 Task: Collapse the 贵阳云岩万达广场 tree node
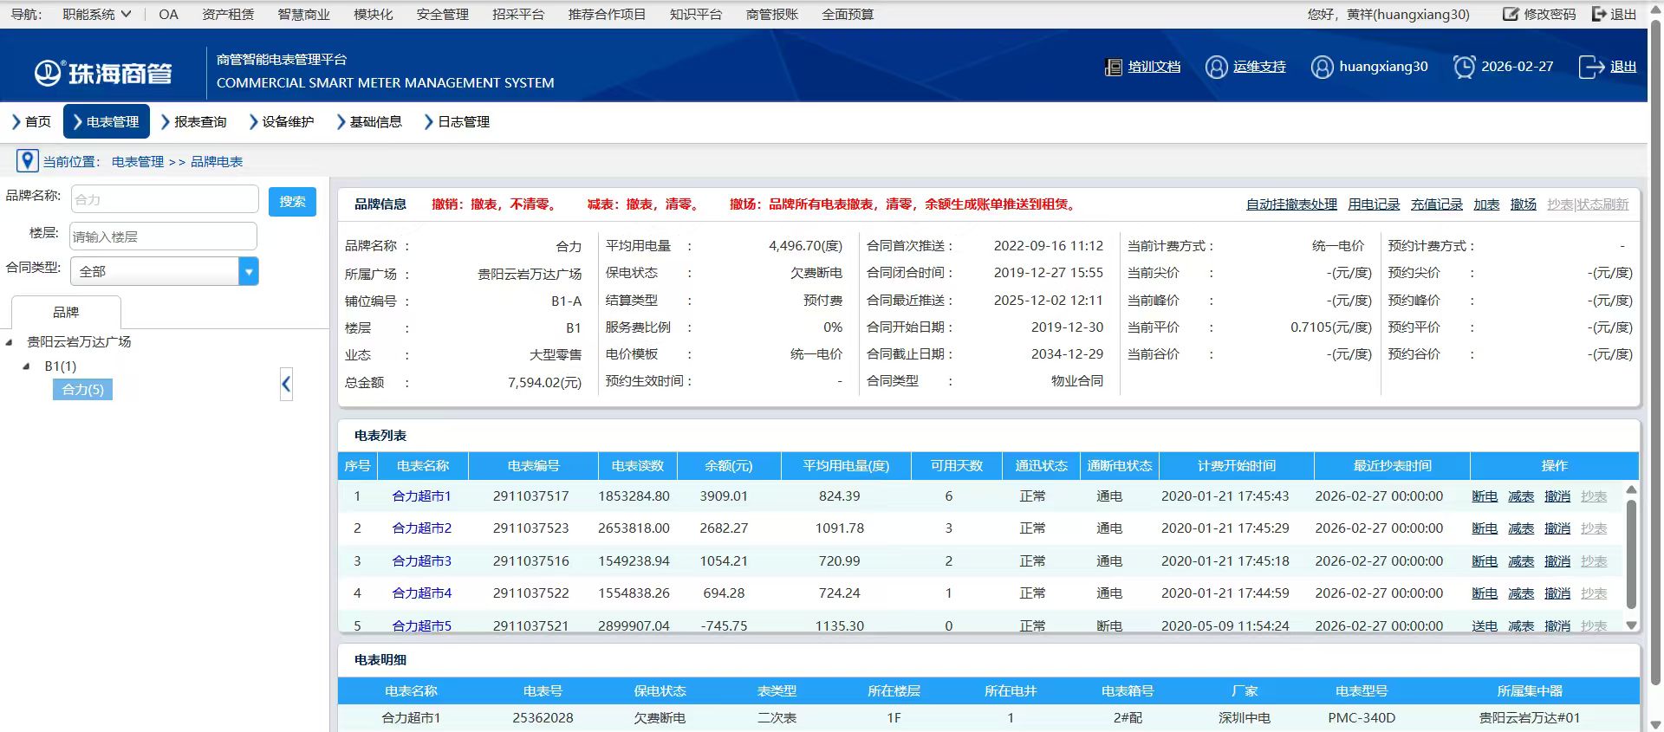click(10, 342)
